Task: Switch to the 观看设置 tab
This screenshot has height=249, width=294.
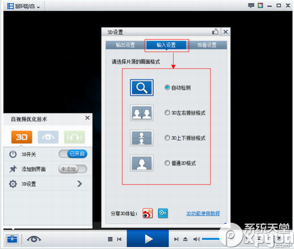Action: click(x=207, y=45)
